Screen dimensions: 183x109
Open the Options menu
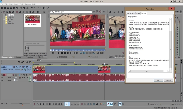click(28, 4)
